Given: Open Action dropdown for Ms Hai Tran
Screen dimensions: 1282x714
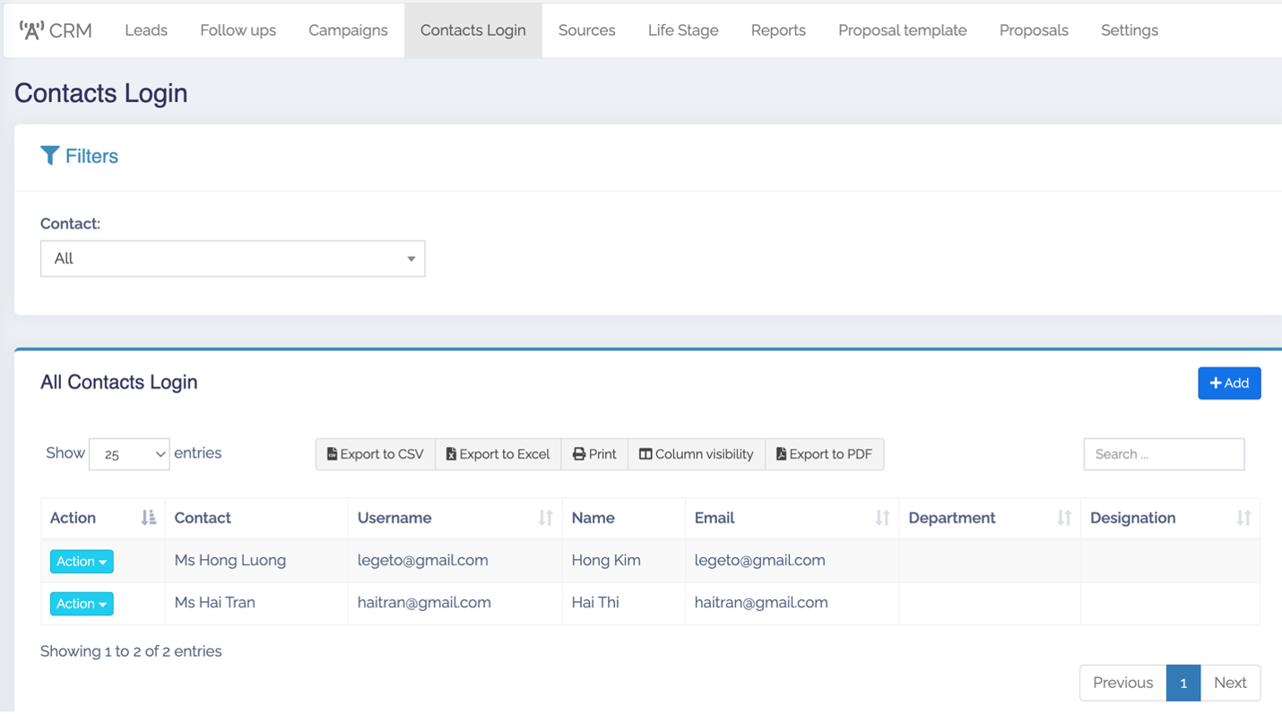Looking at the screenshot, I should (82, 604).
